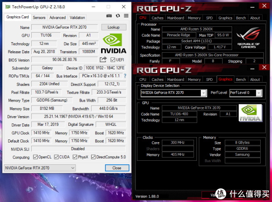Click the Release Date Aug 20, 2018 field
The width and height of the screenshot is (272, 202).
(44, 52)
